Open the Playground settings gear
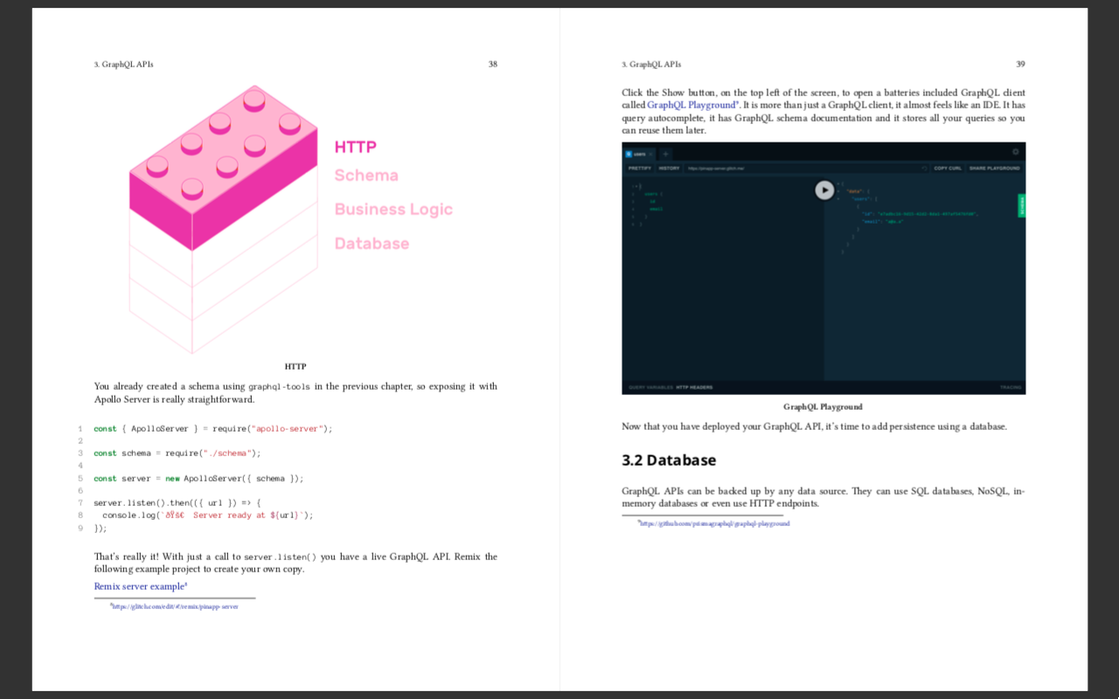Screen dimensions: 1119x699 coord(1014,152)
